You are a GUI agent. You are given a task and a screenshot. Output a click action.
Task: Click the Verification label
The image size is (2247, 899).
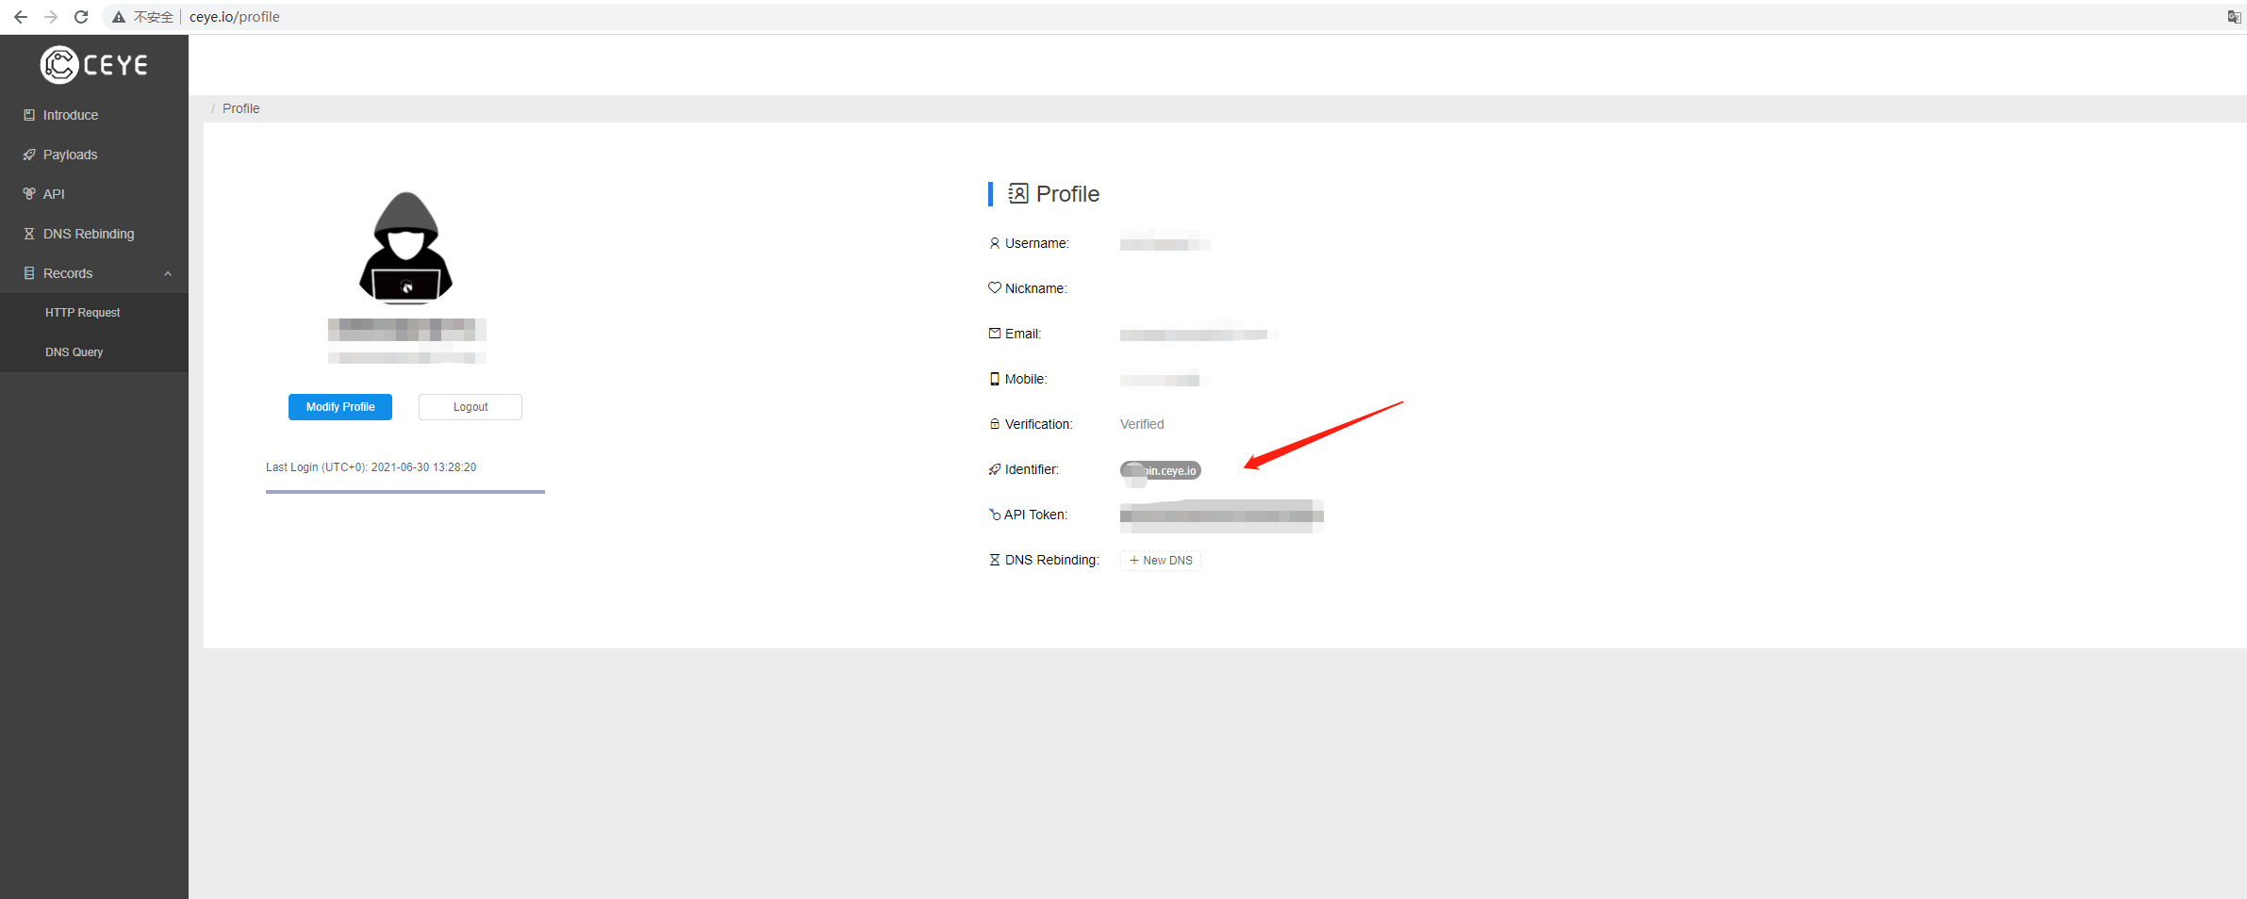point(1038,424)
